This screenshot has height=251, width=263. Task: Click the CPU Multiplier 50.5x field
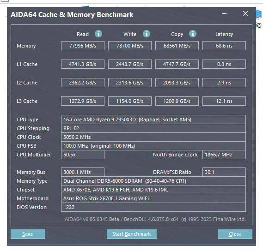tap(83, 155)
